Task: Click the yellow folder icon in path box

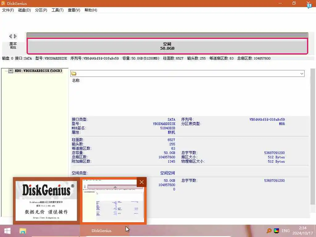Action: pos(74,73)
